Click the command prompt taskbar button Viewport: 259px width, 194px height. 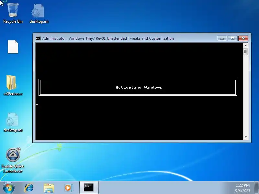89,188
